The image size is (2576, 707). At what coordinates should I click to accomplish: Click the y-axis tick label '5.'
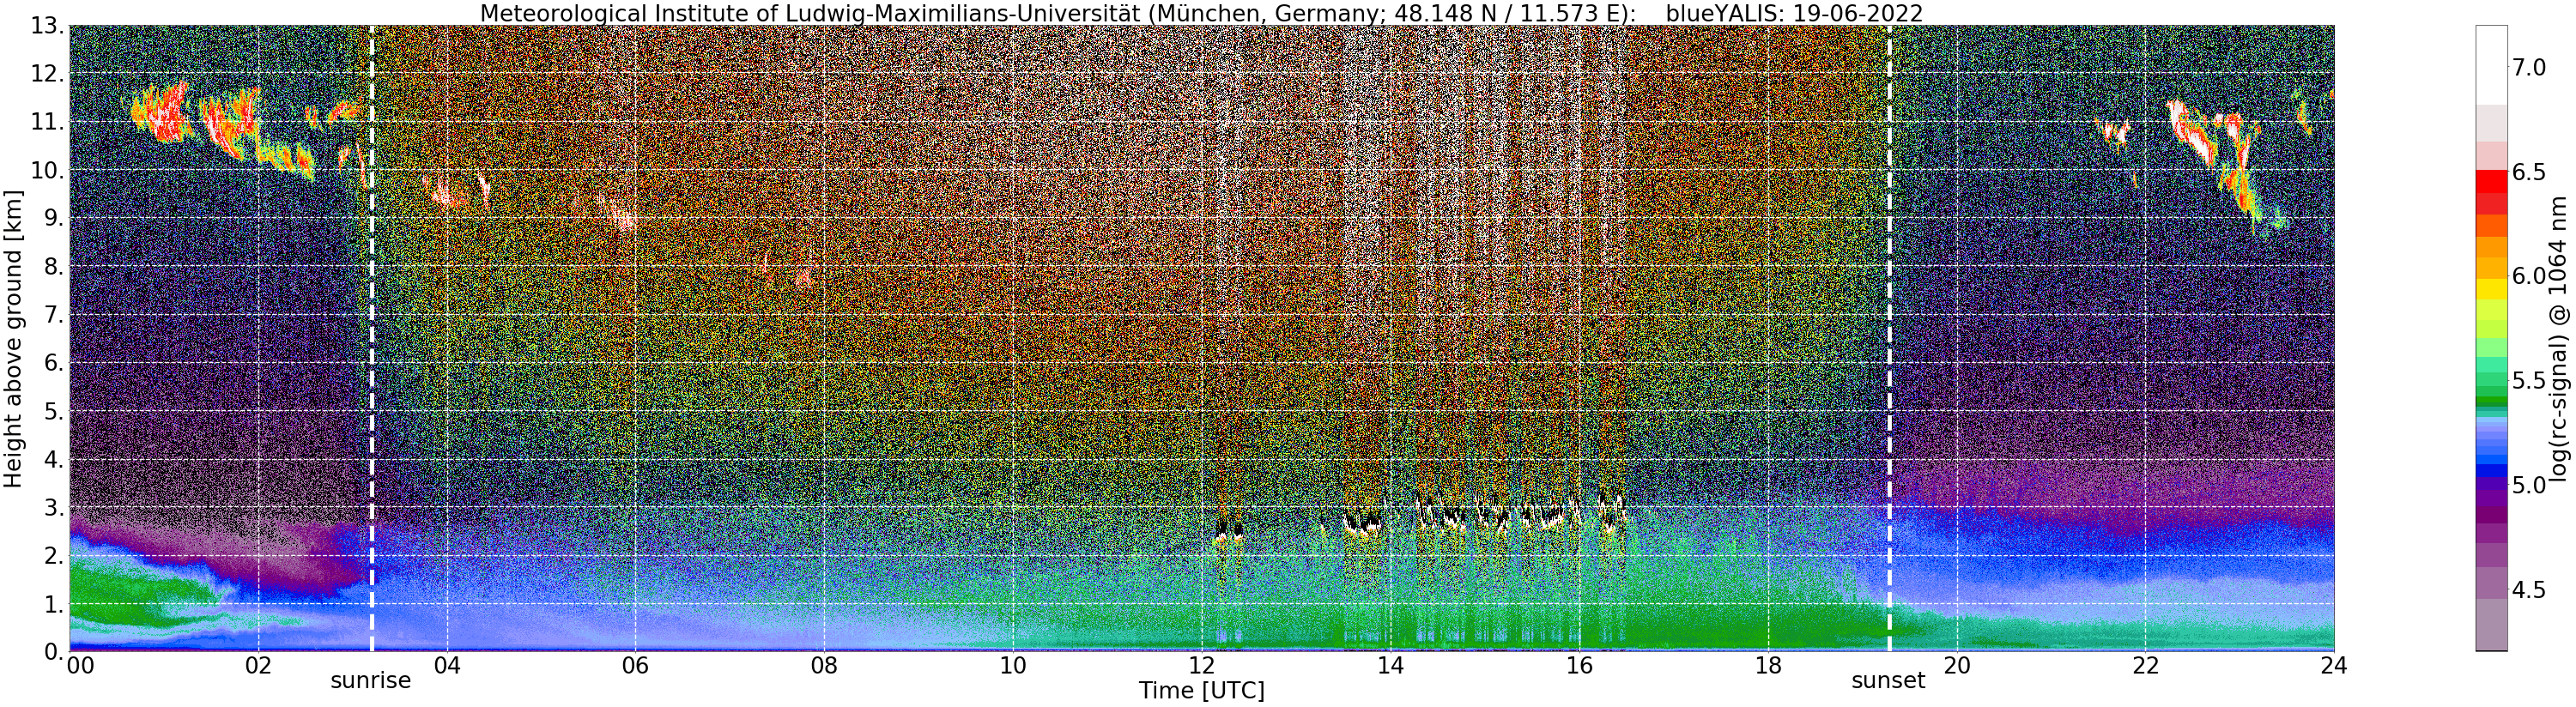click(x=53, y=411)
